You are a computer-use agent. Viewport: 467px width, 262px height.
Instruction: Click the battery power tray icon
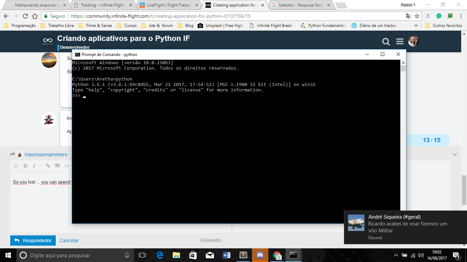click(404, 255)
